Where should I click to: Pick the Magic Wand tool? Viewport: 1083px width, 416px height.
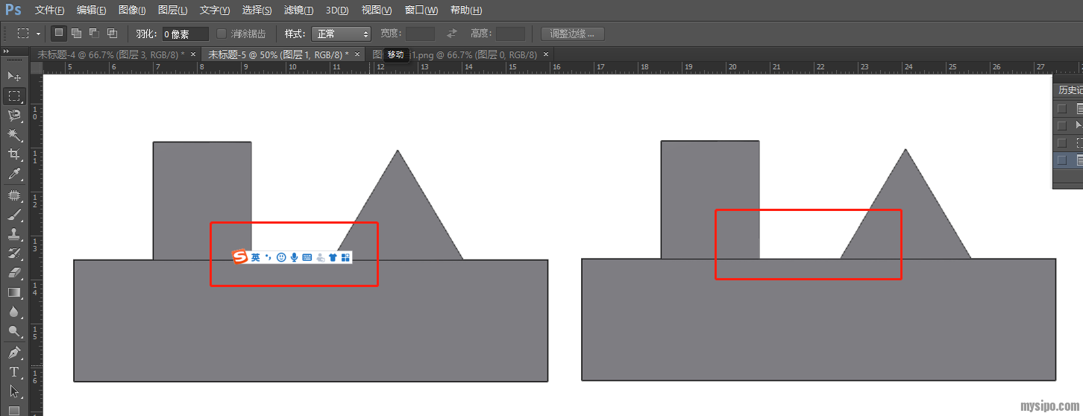click(x=13, y=134)
